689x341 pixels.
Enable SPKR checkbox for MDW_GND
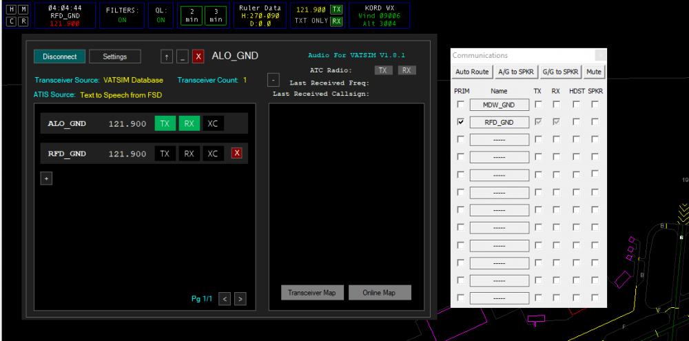[595, 104]
